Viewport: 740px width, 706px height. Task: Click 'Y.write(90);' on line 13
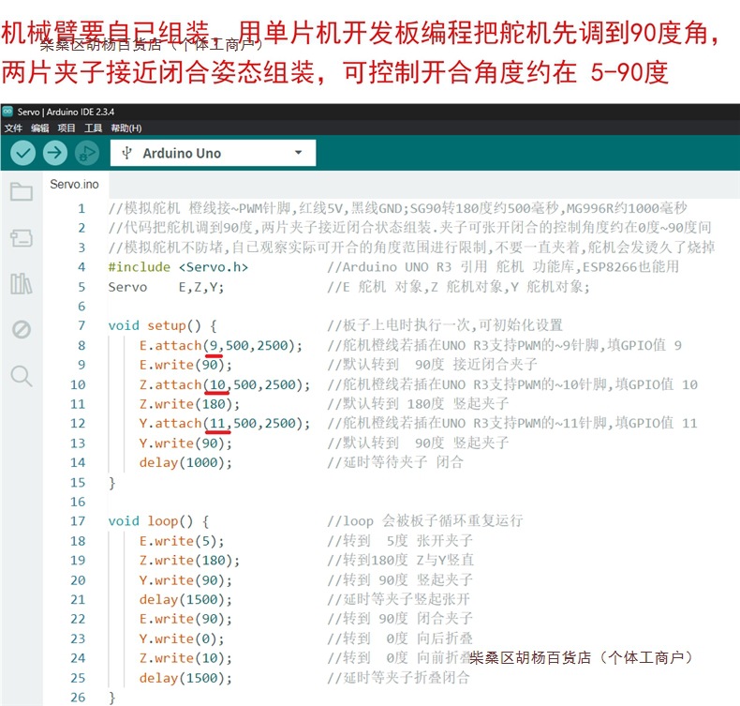[x=186, y=443]
